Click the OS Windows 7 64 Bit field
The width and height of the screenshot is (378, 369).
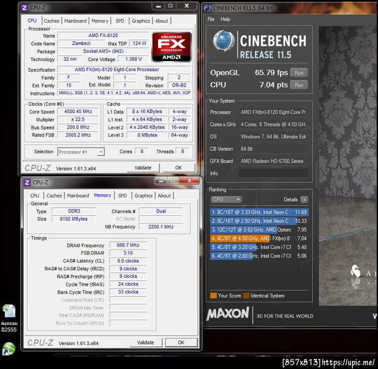pos(273,136)
